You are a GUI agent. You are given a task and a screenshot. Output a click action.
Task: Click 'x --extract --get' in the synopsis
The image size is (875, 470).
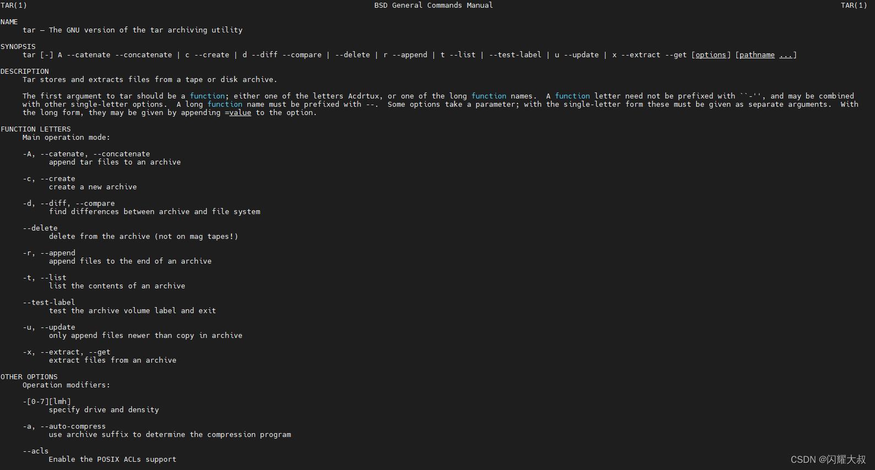point(650,55)
